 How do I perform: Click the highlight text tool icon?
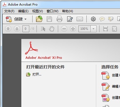click(111, 19)
